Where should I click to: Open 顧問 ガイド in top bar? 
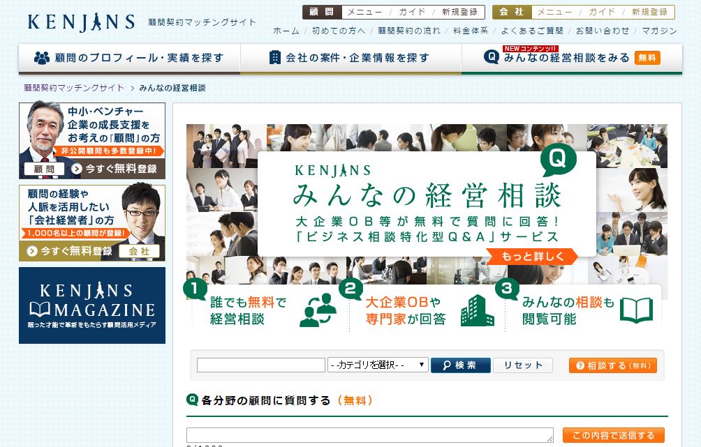coord(412,12)
